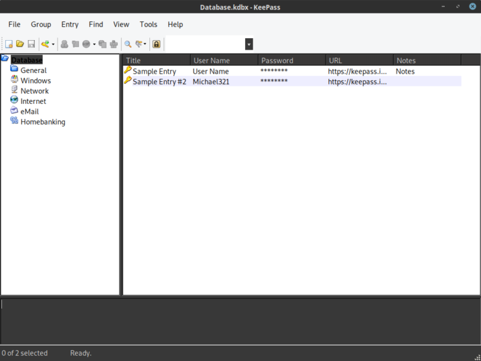Select the Windows group
481x361 pixels.
click(36, 81)
